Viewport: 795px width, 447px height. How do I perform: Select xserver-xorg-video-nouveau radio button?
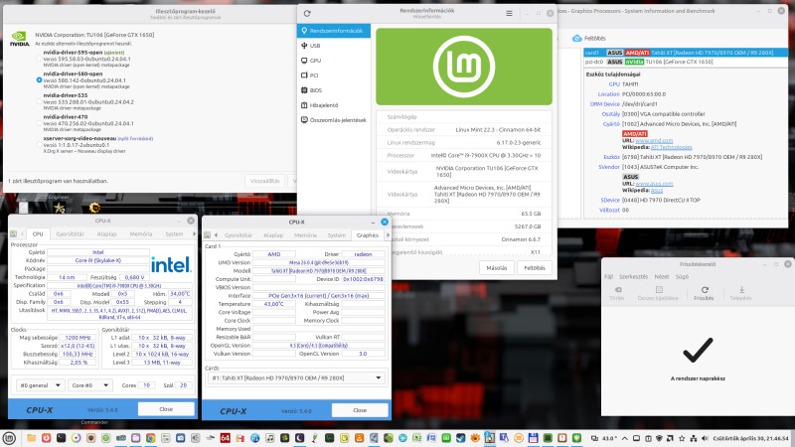coord(39,145)
